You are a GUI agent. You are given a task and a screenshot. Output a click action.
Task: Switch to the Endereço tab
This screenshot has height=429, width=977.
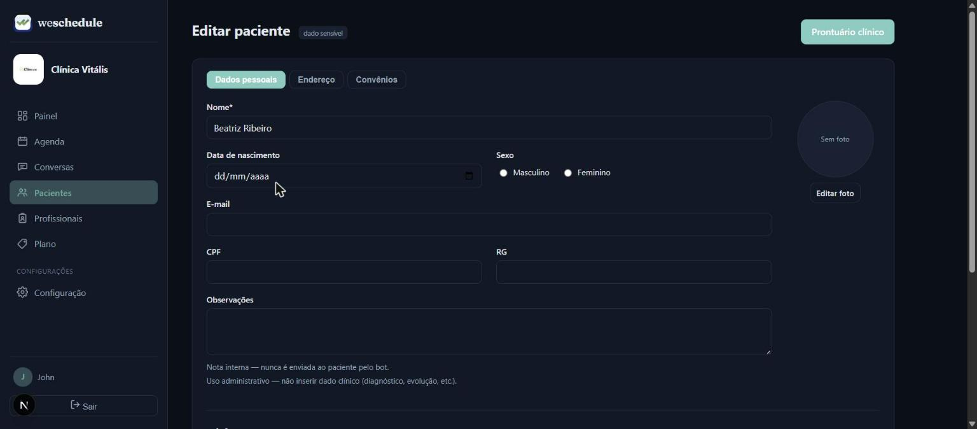coord(316,80)
